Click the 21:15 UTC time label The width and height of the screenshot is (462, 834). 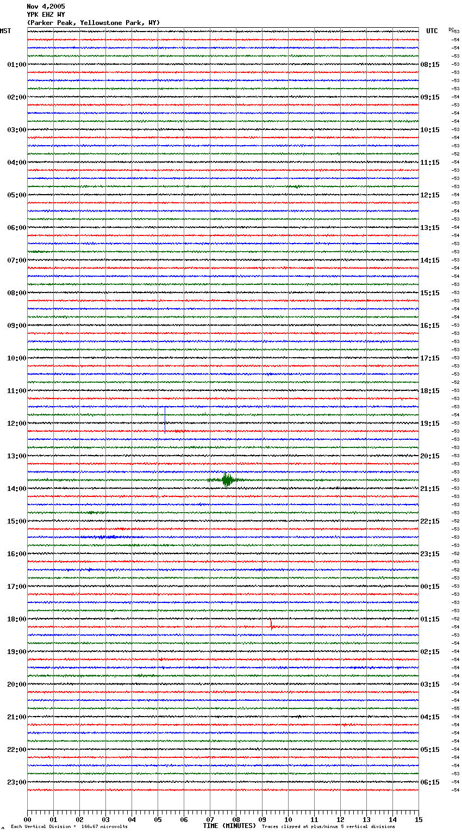(430, 489)
